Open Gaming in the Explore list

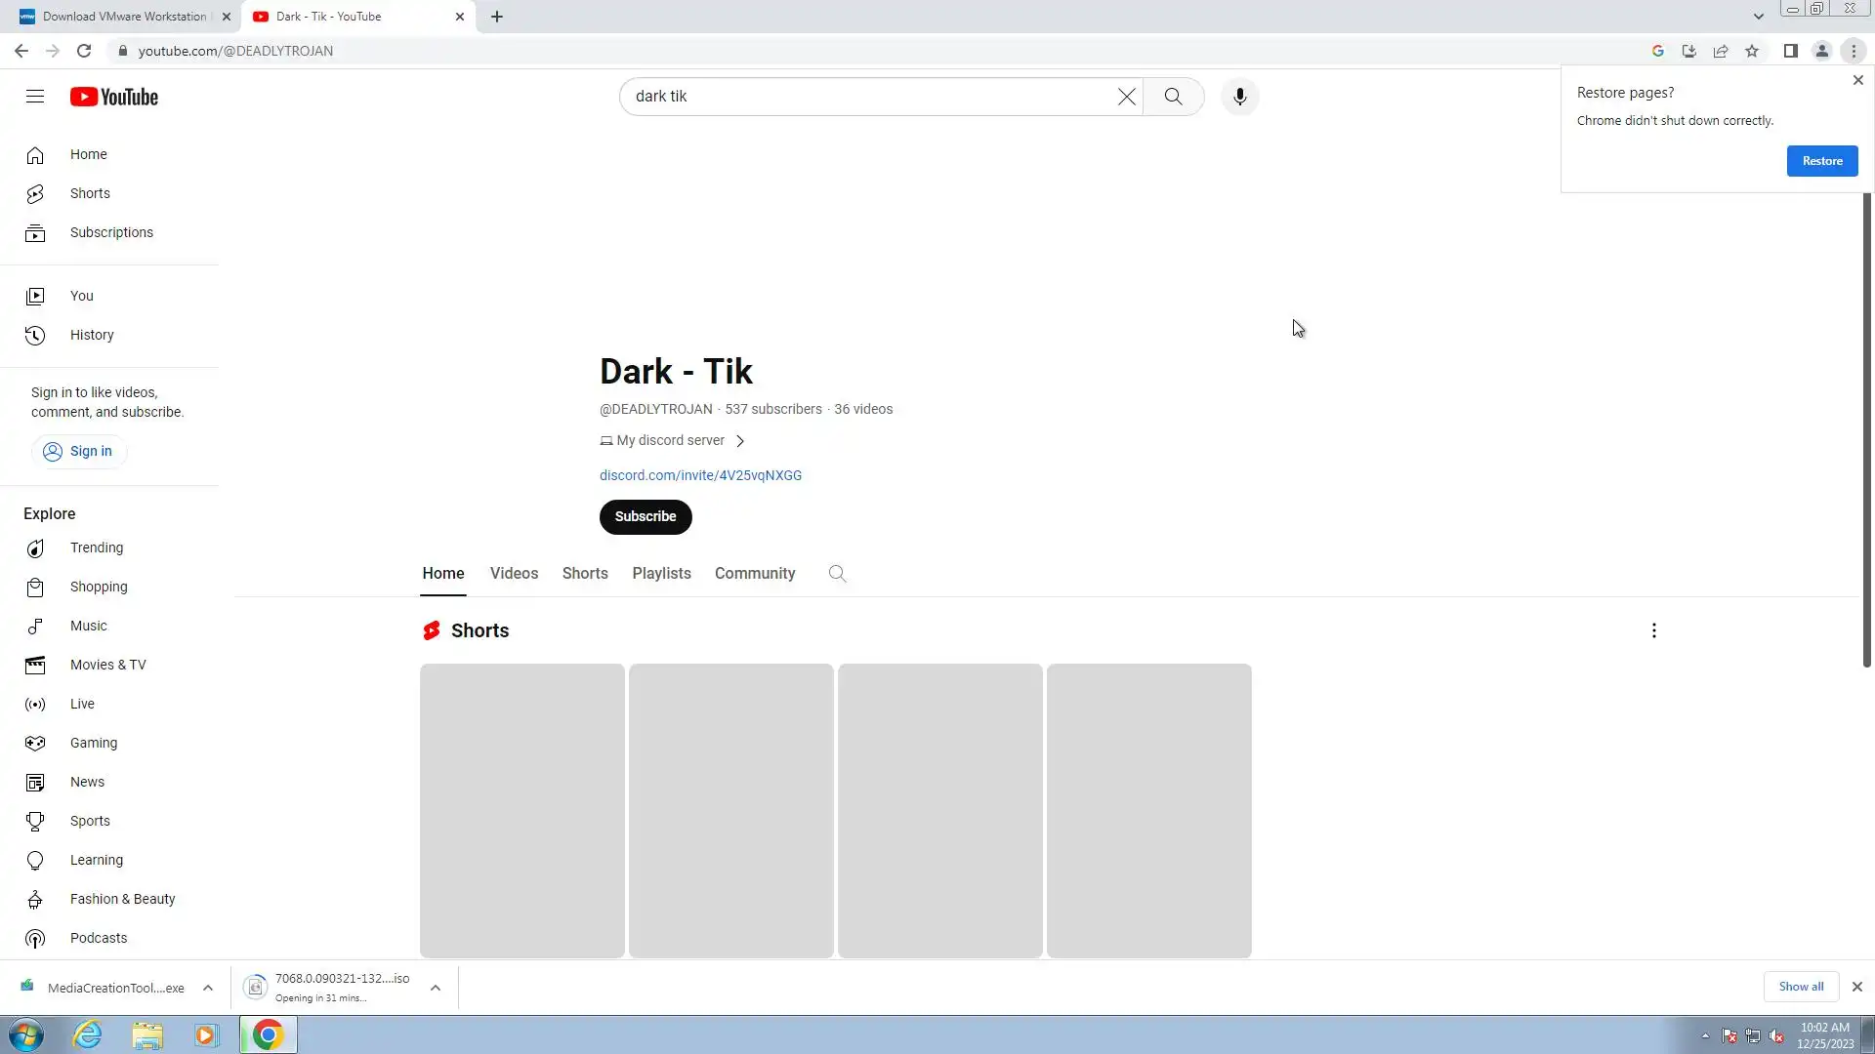tap(93, 743)
